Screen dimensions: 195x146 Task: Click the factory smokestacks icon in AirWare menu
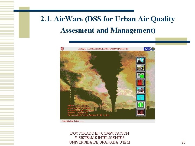coord(141,61)
